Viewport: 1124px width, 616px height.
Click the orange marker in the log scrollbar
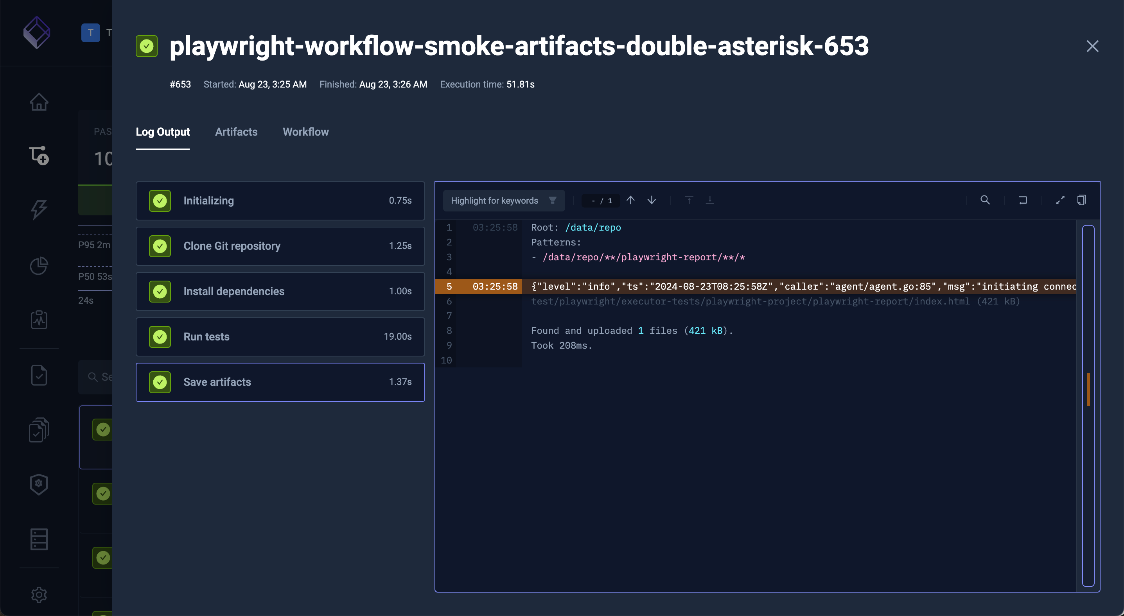(x=1088, y=389)
